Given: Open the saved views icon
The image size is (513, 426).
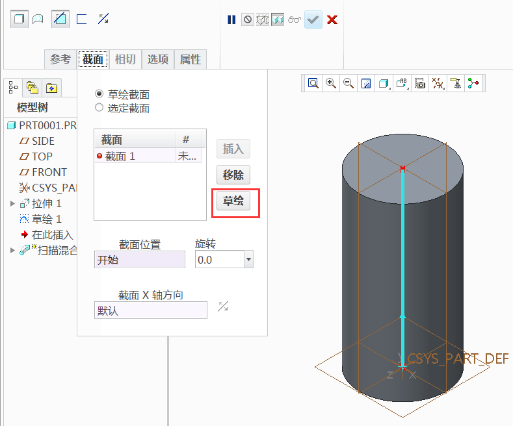Looking at the screenshot, I should click(x=402, y=83).
